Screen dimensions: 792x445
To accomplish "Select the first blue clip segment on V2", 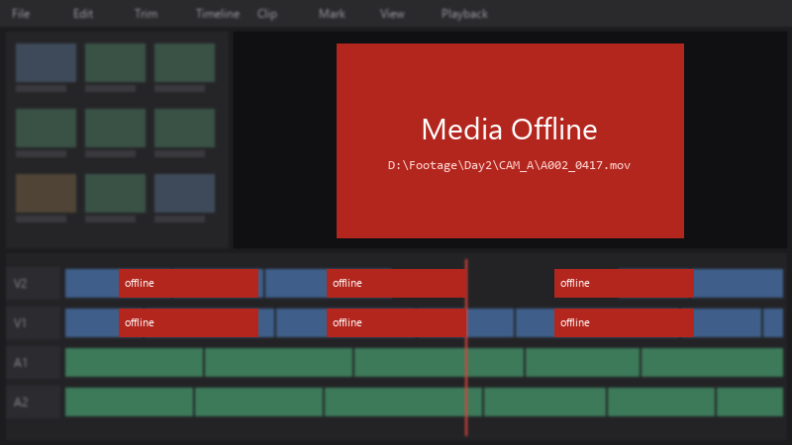I will [x=92, y=283].
